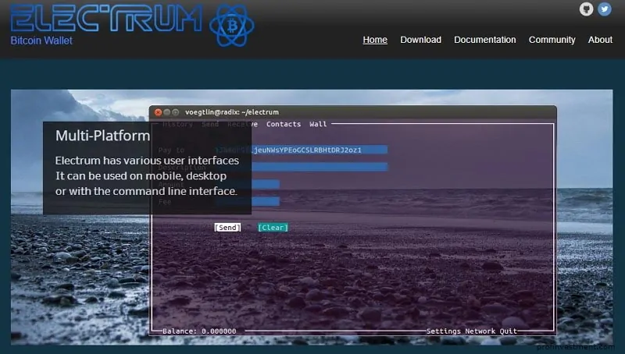Click the terminal minimize dot

click(x=167, y=112)
